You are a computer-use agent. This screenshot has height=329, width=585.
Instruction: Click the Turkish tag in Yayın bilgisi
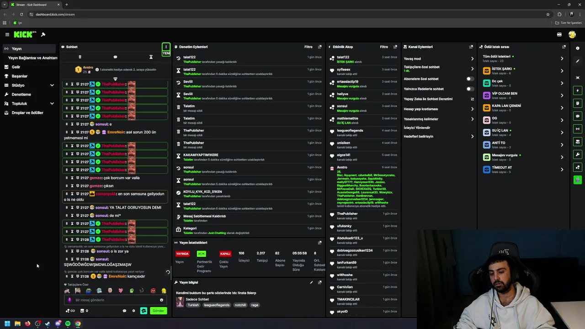(x=193, y=305)
